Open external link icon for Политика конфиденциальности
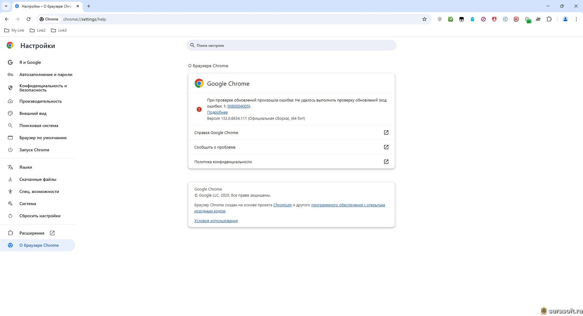The height and width of the screenshot is (316, 583). [386, 162]
